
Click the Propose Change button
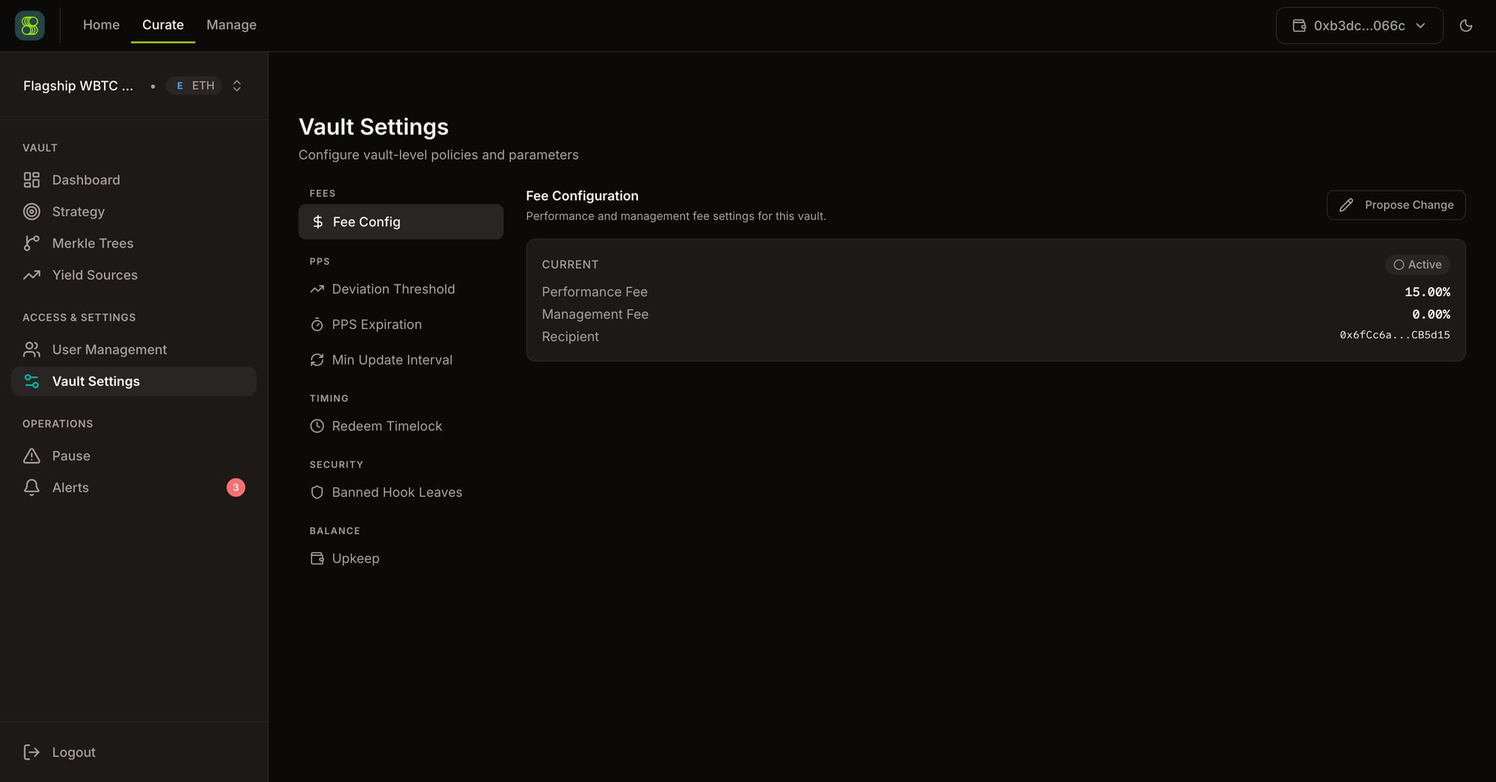tap(1396, 205)
